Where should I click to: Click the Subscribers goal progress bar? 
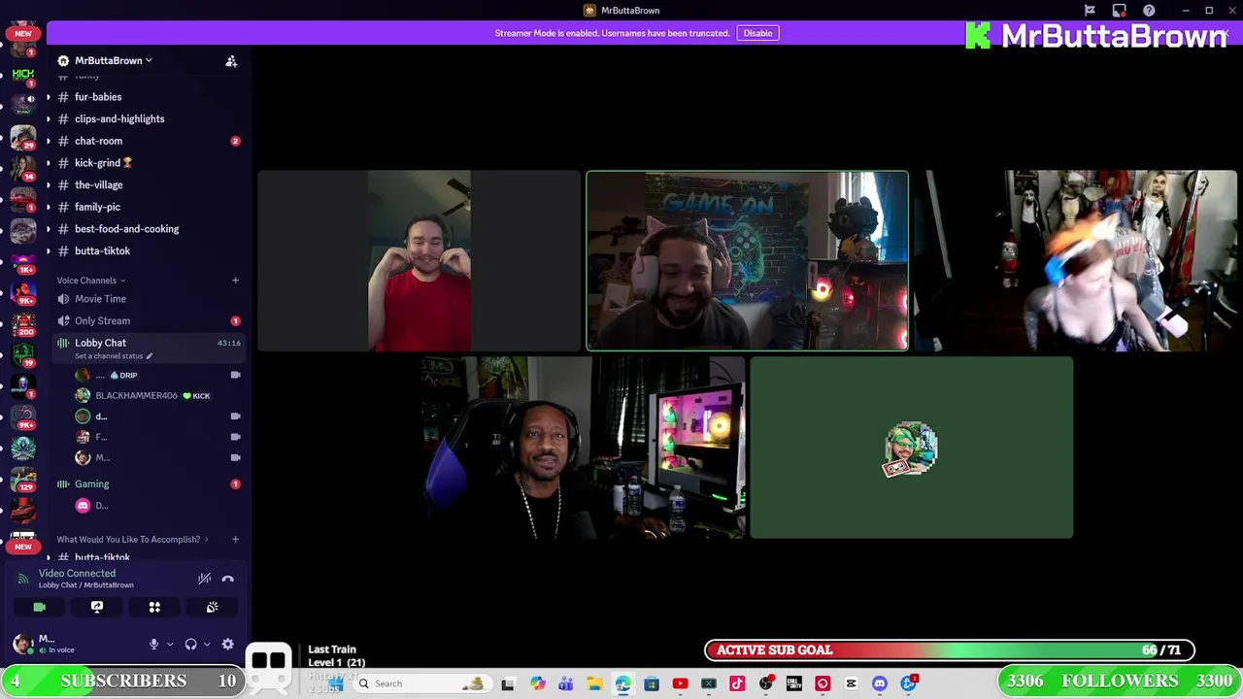coord(123,681)
